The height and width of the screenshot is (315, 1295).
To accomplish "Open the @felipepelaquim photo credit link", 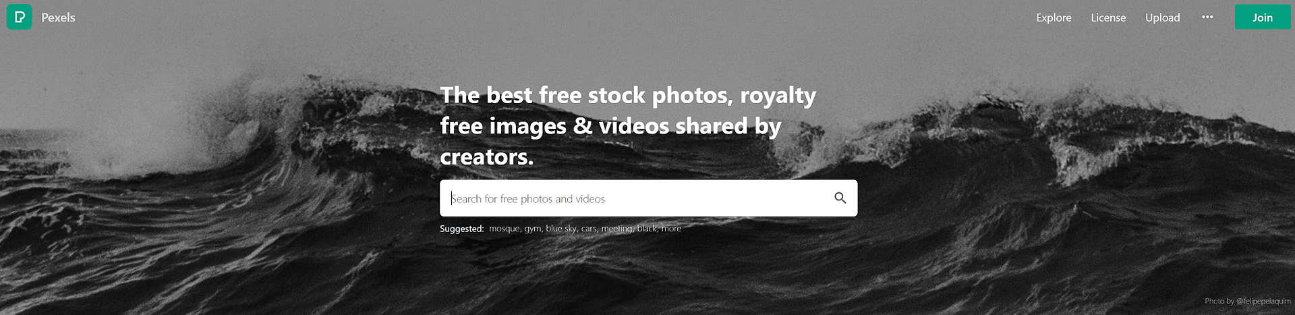I will tap(1263, 301).
